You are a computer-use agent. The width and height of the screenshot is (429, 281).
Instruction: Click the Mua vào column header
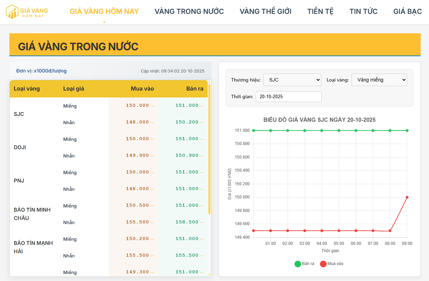click(x=142, y=89)
